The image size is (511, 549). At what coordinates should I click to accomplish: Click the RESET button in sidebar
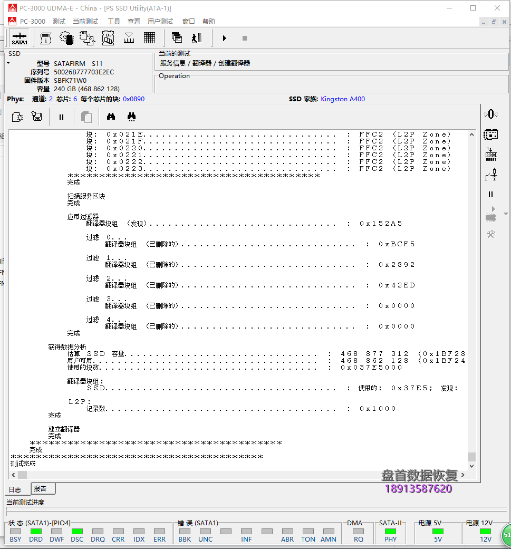[491, 155]
